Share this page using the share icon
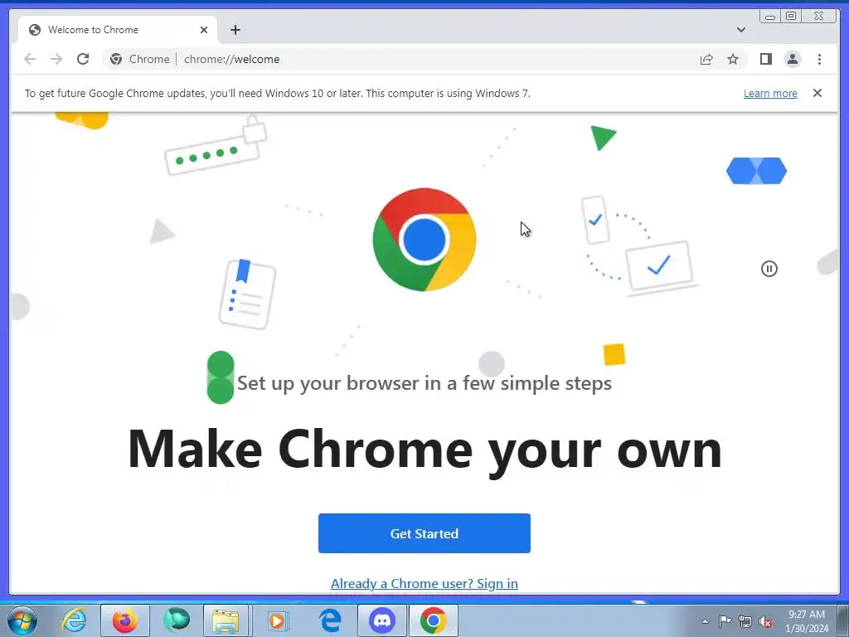 coord(706,59)
